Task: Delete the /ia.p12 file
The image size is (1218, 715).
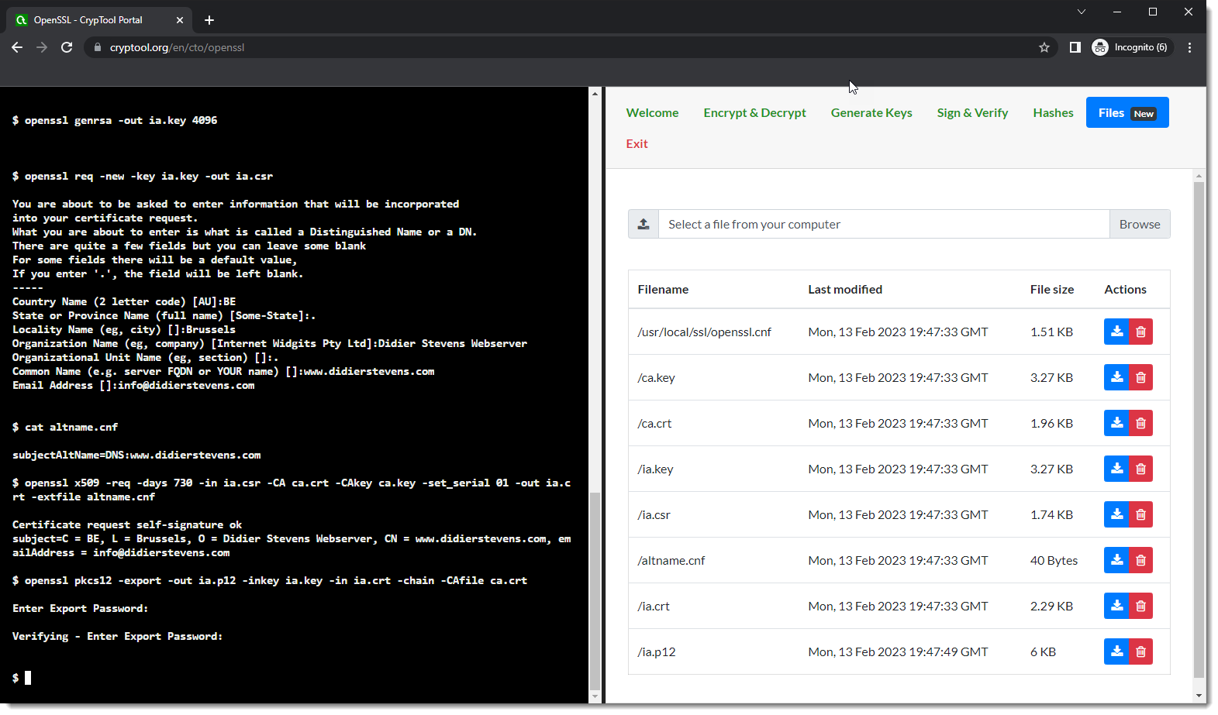Action: [1140, 651]
